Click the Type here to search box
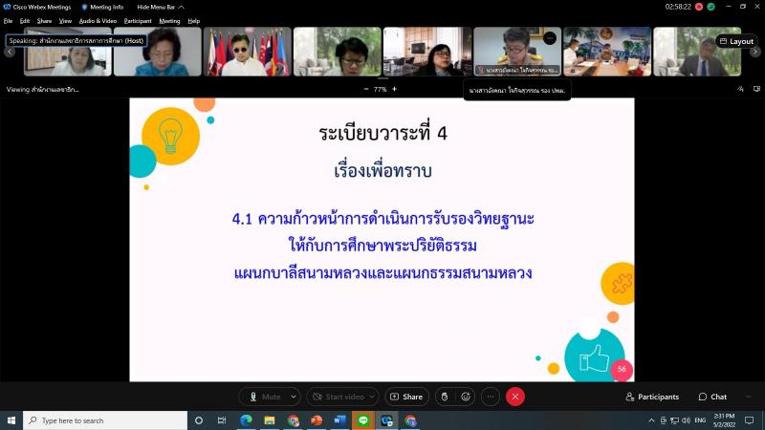Image resolution: width=765 pixels, height=430 pixels. 105,420
